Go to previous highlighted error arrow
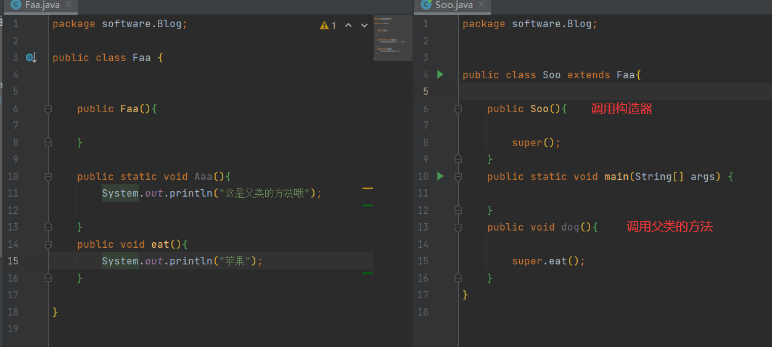The width and height of the screenshot is (772, 347). click(348, 25)
